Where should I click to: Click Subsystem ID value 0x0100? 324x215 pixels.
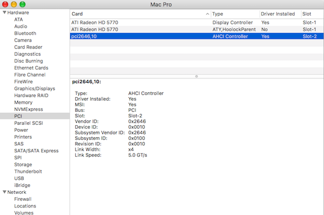(137, 138)
